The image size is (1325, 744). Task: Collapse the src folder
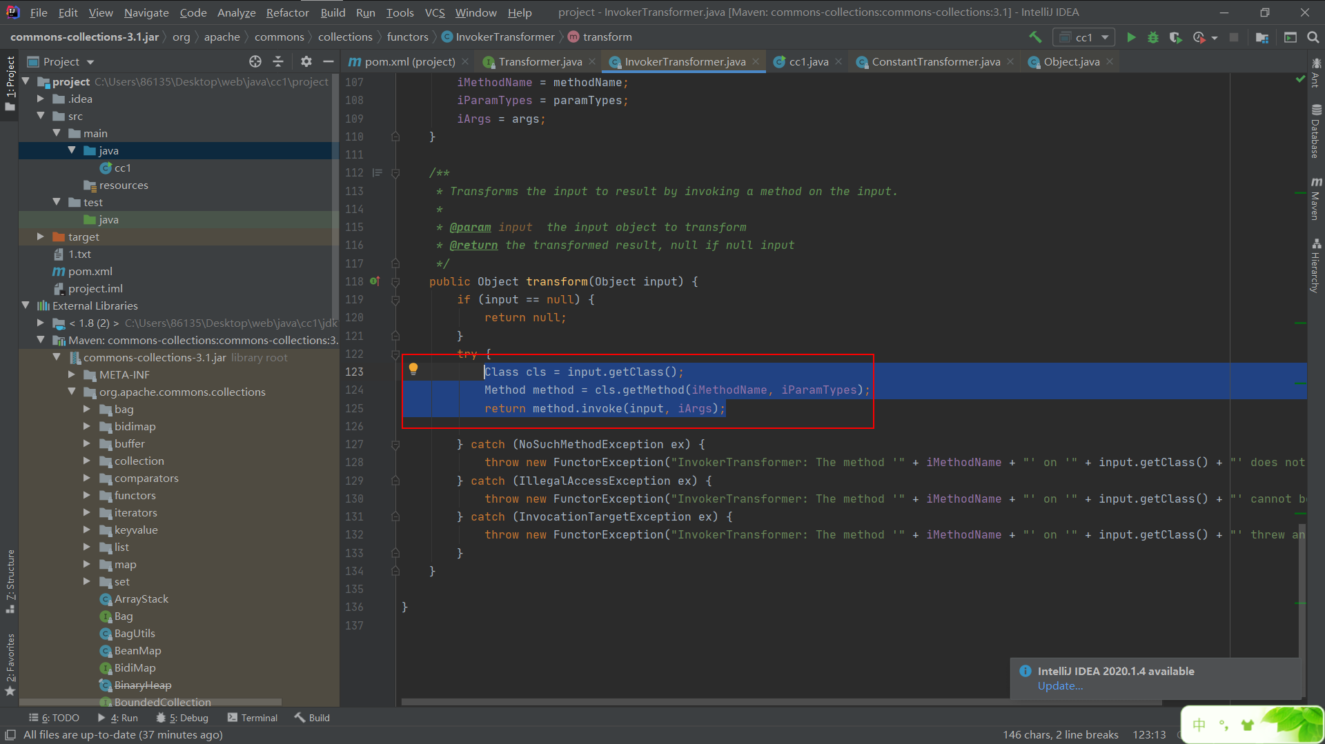41,116
